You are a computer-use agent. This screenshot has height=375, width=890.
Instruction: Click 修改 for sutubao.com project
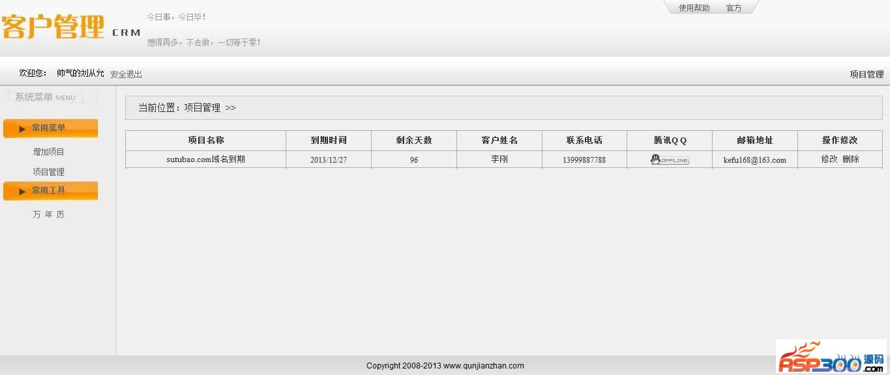point(829,159)
